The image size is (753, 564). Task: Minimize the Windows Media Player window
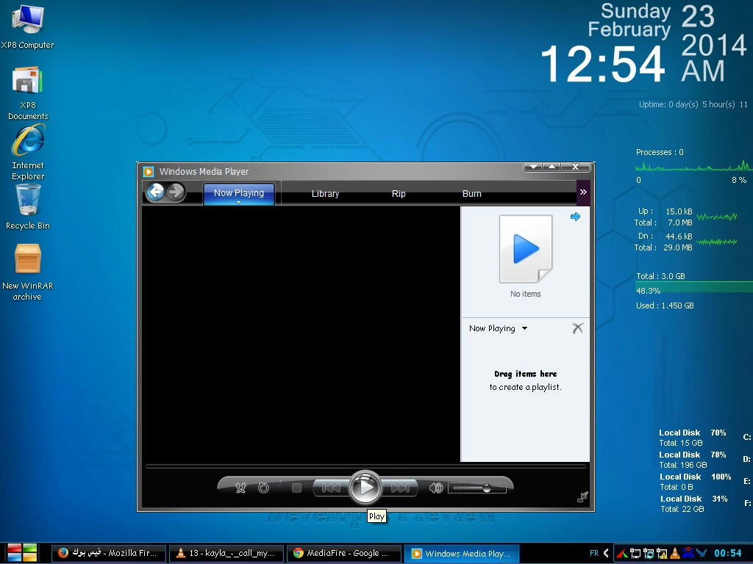tap(533, 167)
